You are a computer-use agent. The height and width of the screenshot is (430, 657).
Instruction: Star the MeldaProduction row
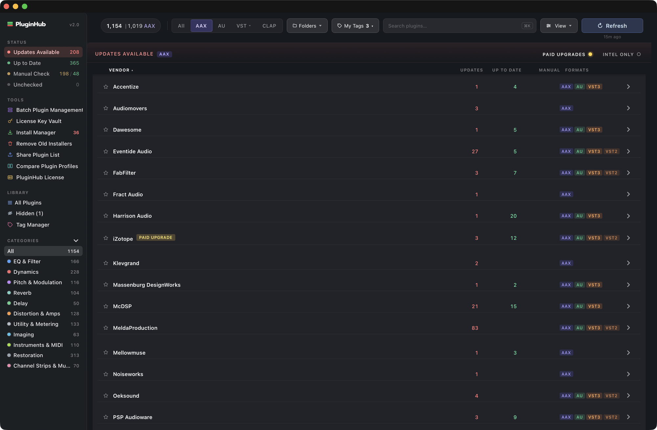[106, 328]
